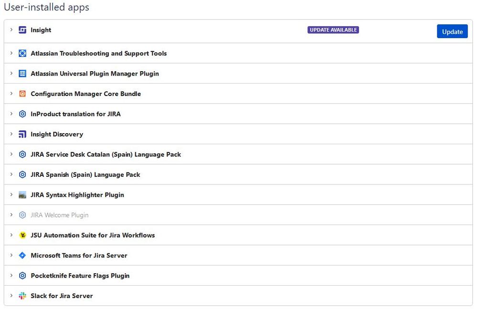Select Pocketknife Feature Flags Plugin name
This screenshot has height=310, width=477.
tap(80, 276)
